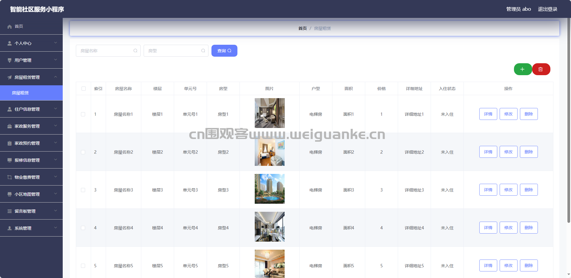
Task: Click the user icon beside 系统管理
Action: 10,228
